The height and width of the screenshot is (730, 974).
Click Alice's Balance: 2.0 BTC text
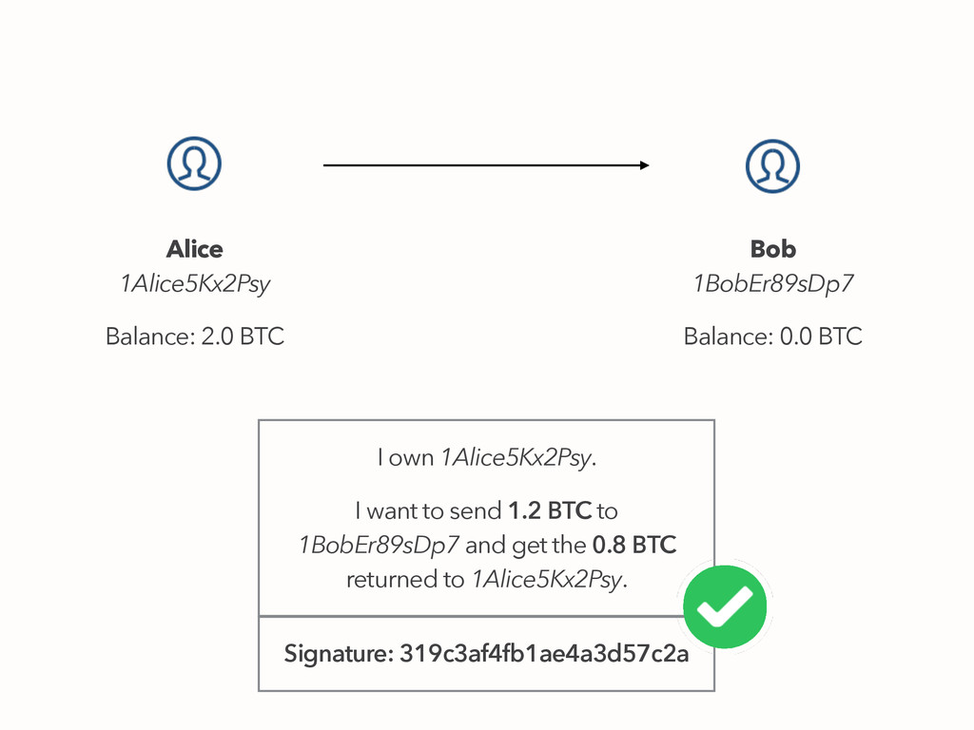click(194, 336)
